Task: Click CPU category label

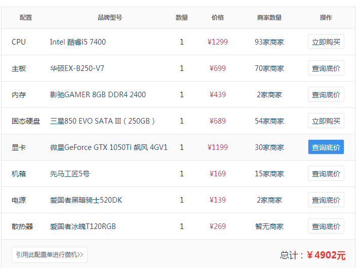Action: point(19,42)
